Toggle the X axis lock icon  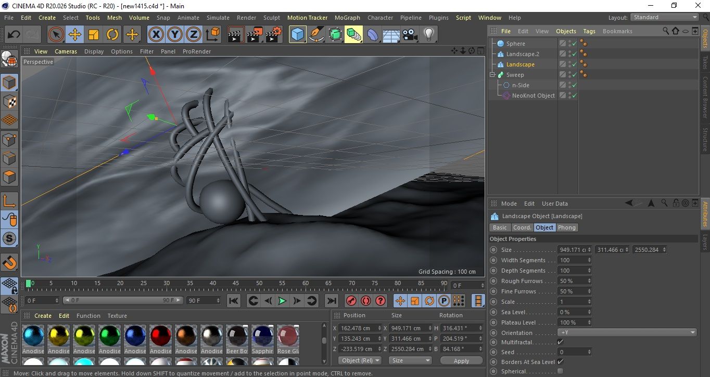156,35
